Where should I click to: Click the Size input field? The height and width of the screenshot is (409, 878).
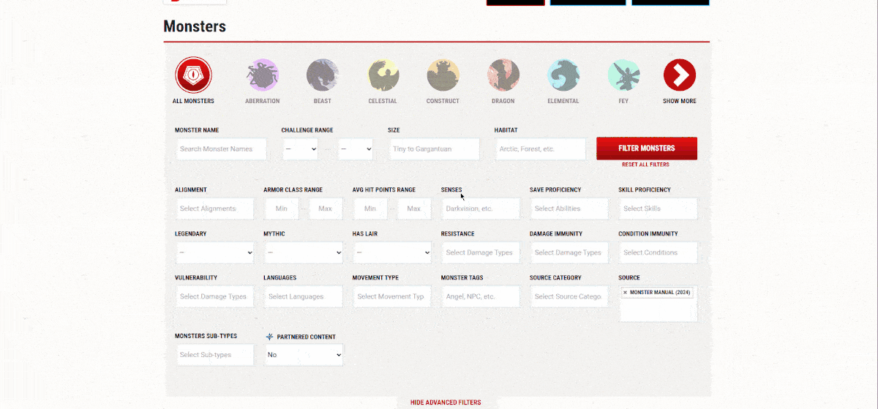click(x=434, y=149)
